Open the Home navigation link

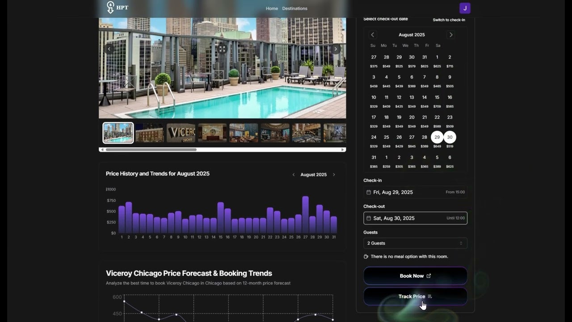(272, 8)
